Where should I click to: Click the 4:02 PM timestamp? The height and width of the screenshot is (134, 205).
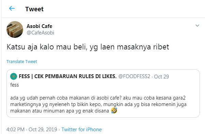[x=15, y=130]
